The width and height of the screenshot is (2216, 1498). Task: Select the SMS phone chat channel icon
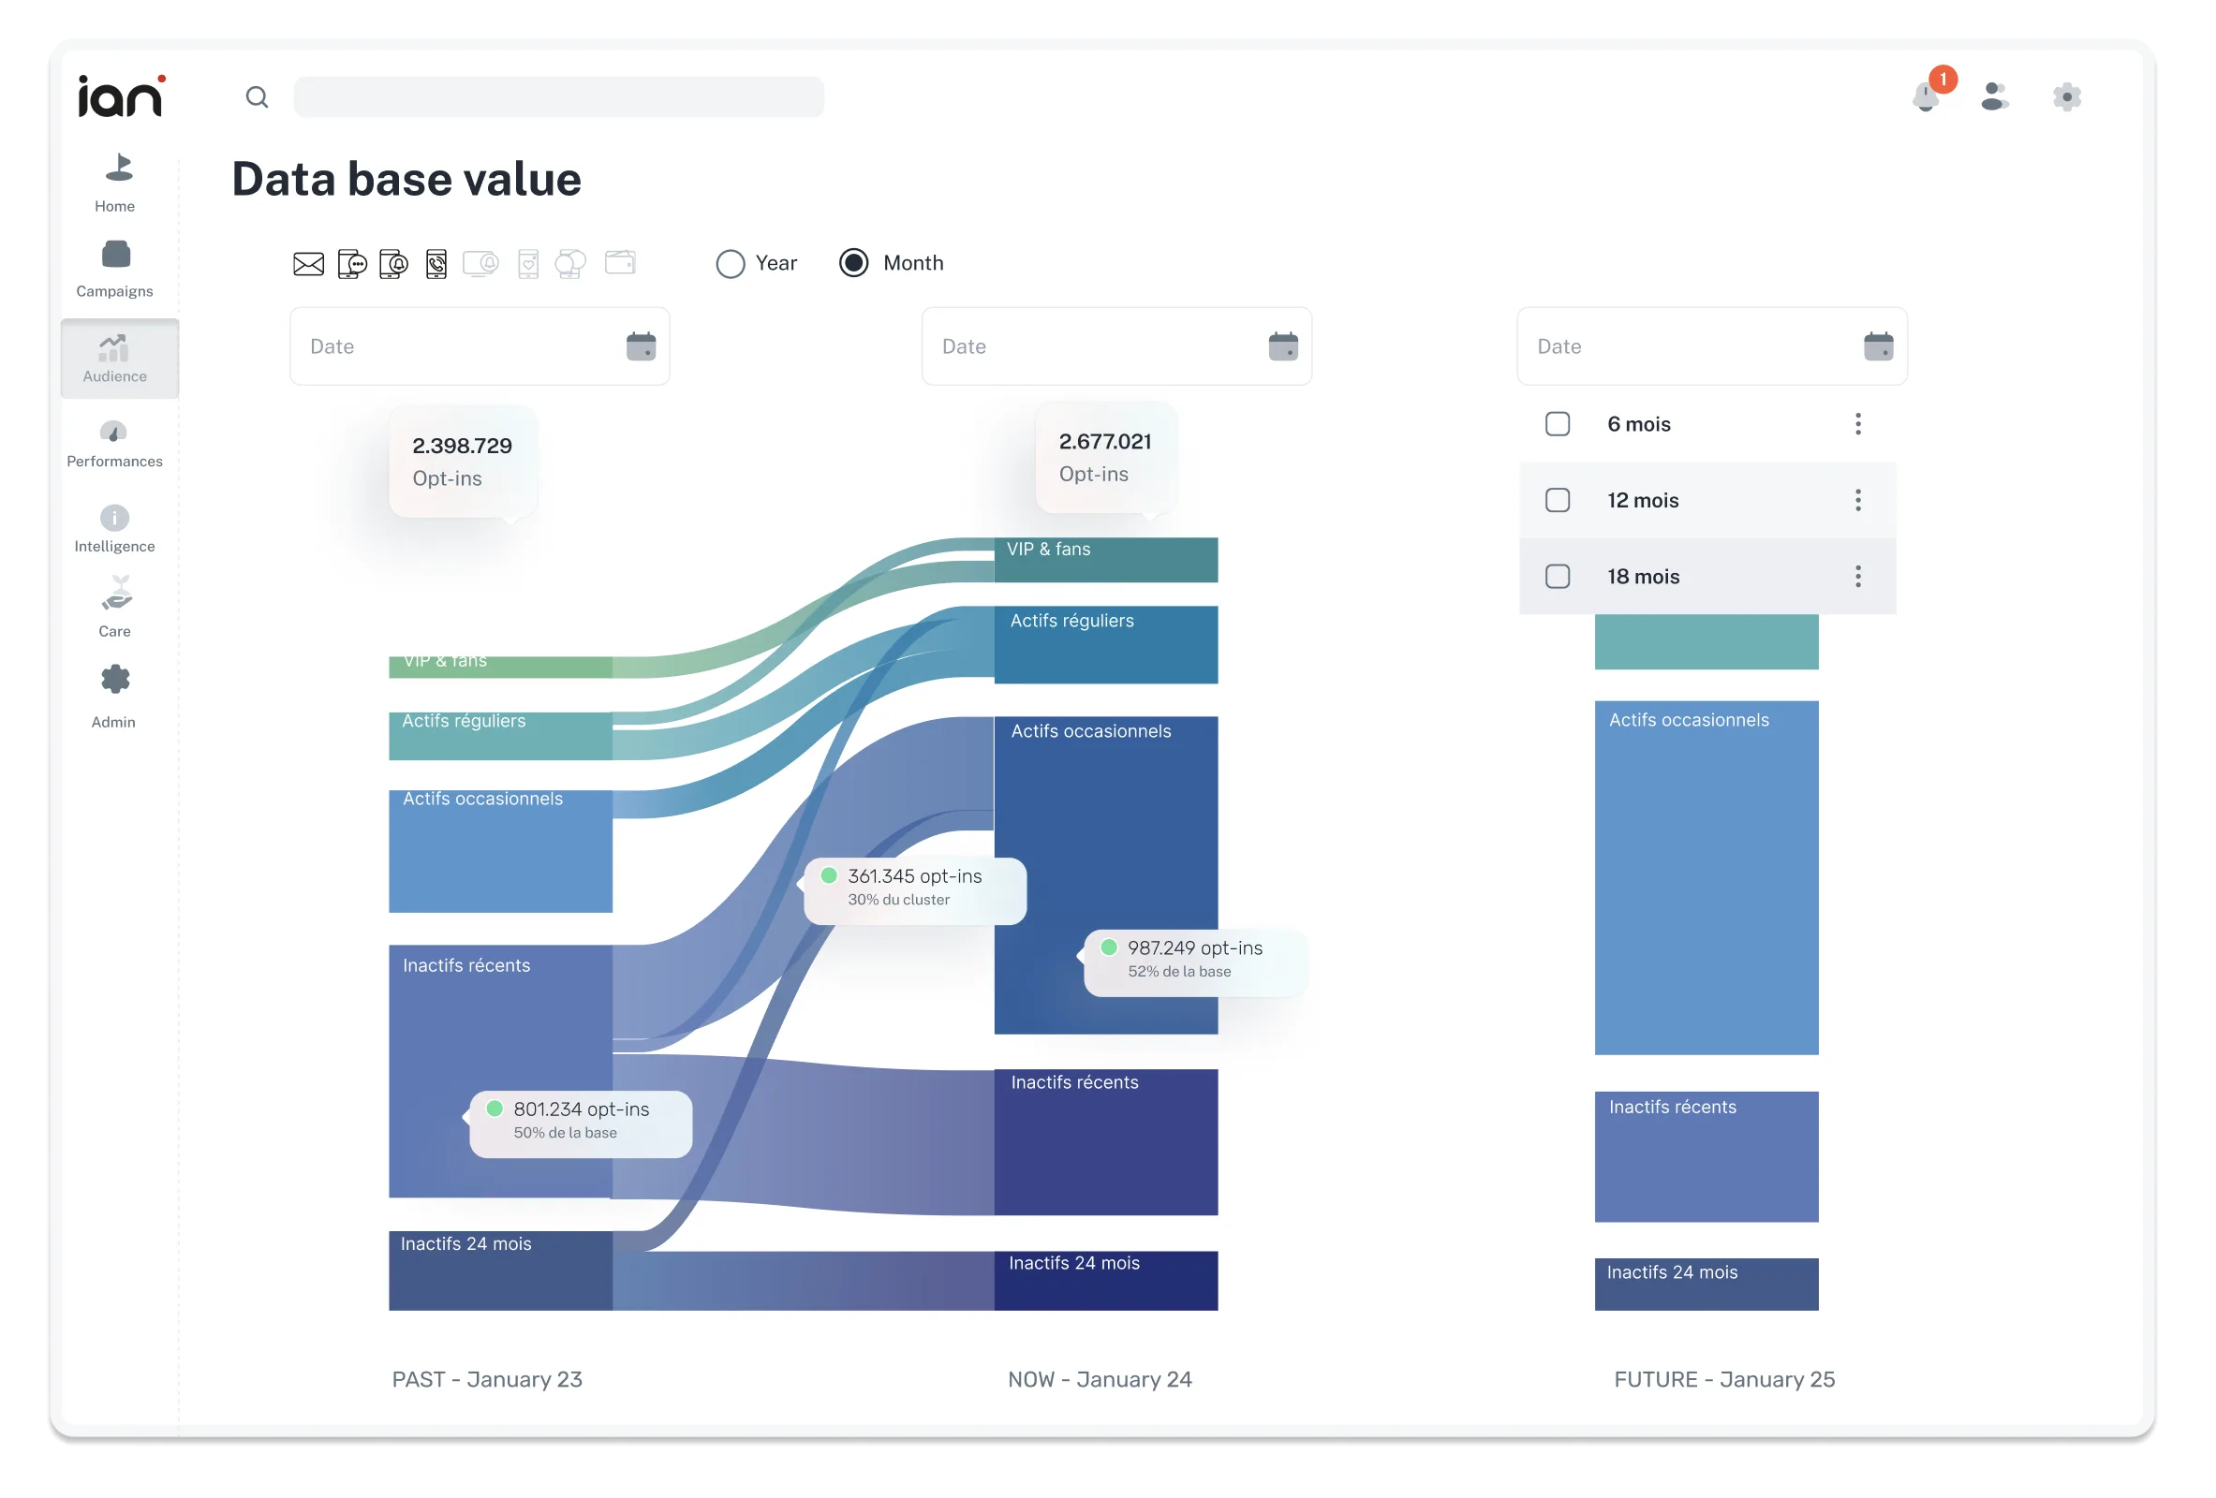click(352, 264)
